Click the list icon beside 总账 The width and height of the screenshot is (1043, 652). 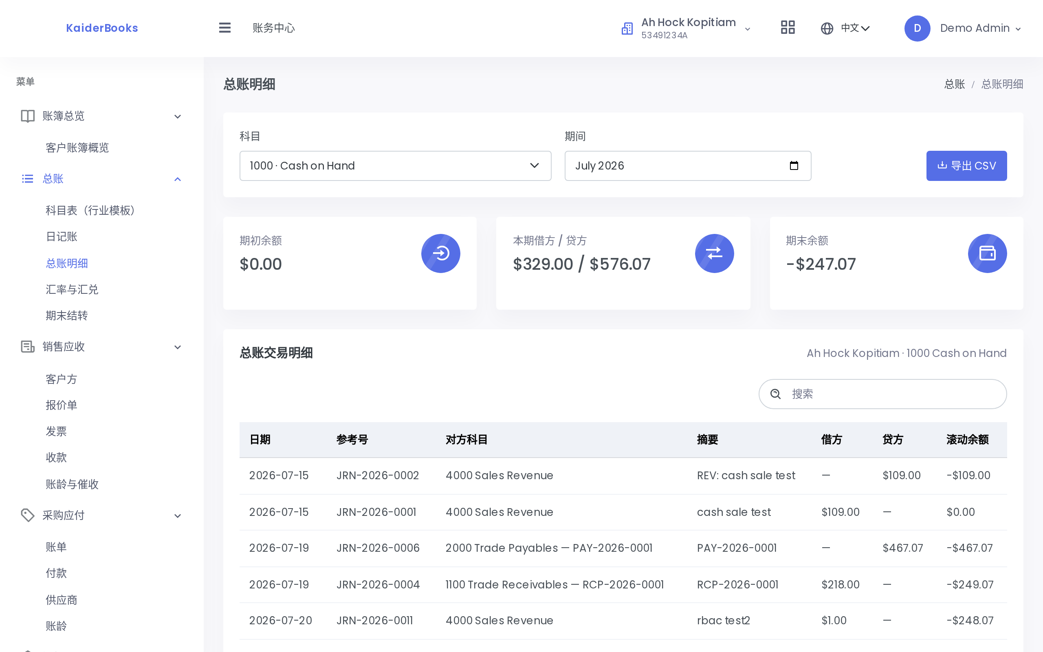tap(28, 178)
